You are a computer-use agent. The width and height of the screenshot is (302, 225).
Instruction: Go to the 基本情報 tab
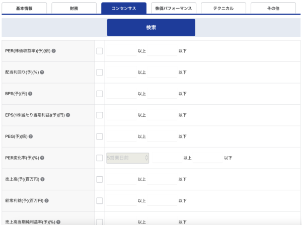24,8
